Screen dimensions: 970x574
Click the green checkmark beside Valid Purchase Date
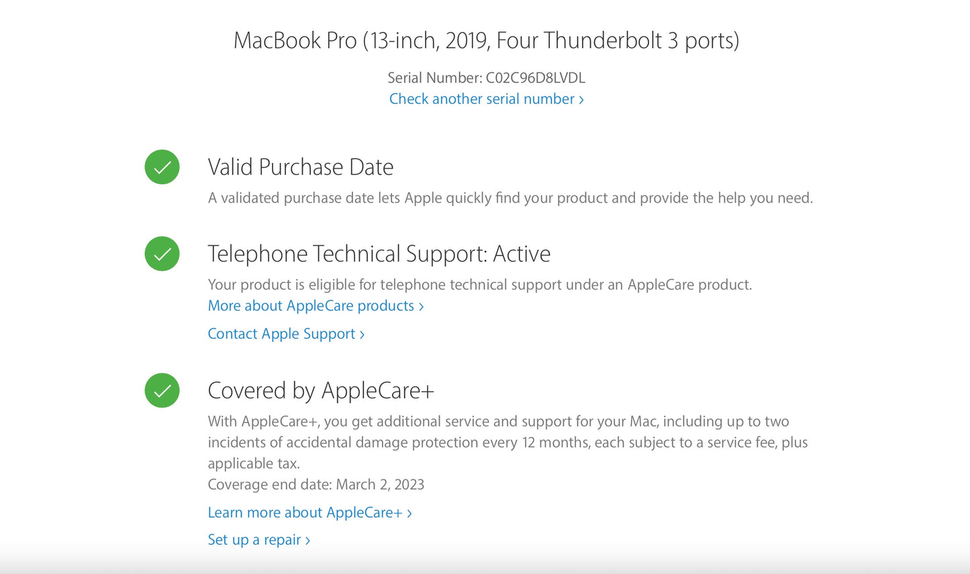click(x=162, y=167)
